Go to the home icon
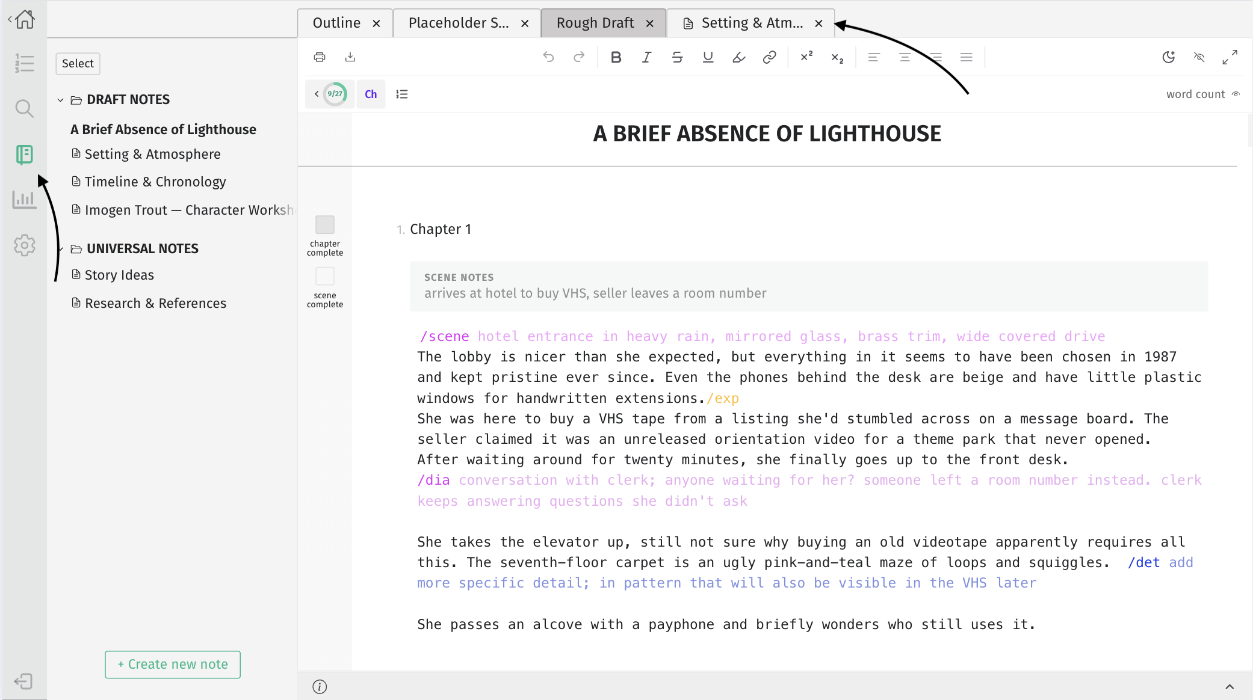This screenshot has height=700, width=1253. point(25,19)
